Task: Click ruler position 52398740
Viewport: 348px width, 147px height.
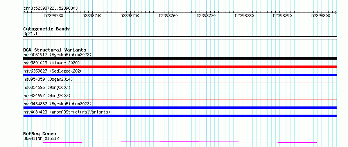Action: [x=92, y=16]
